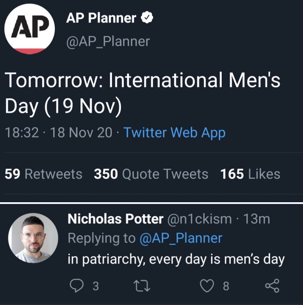The image size is (303, 305).
Task: Share the reply using the share icon
Action: tap(272, 286)
